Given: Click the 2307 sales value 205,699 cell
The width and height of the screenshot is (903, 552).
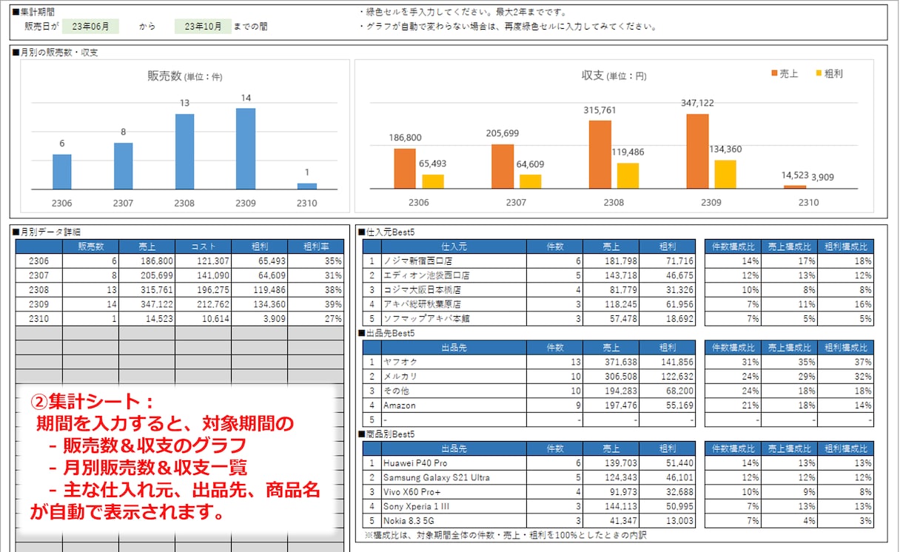Looking at the screenshot, I should pos(147,275).
